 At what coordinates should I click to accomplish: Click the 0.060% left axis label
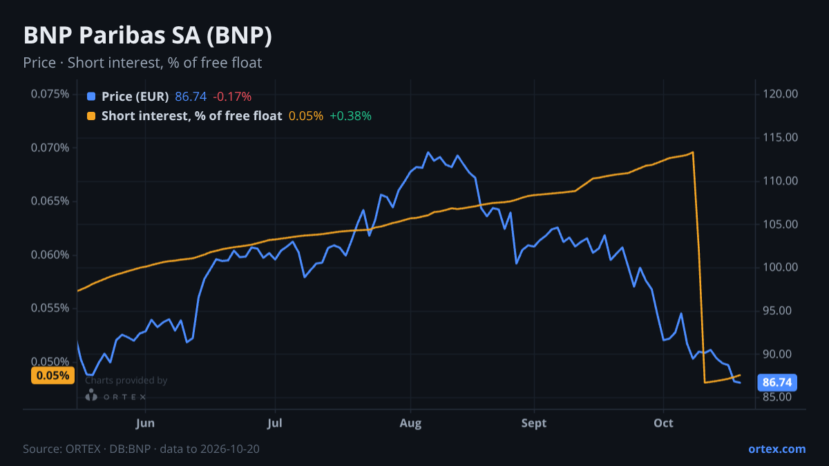(50, 255)
